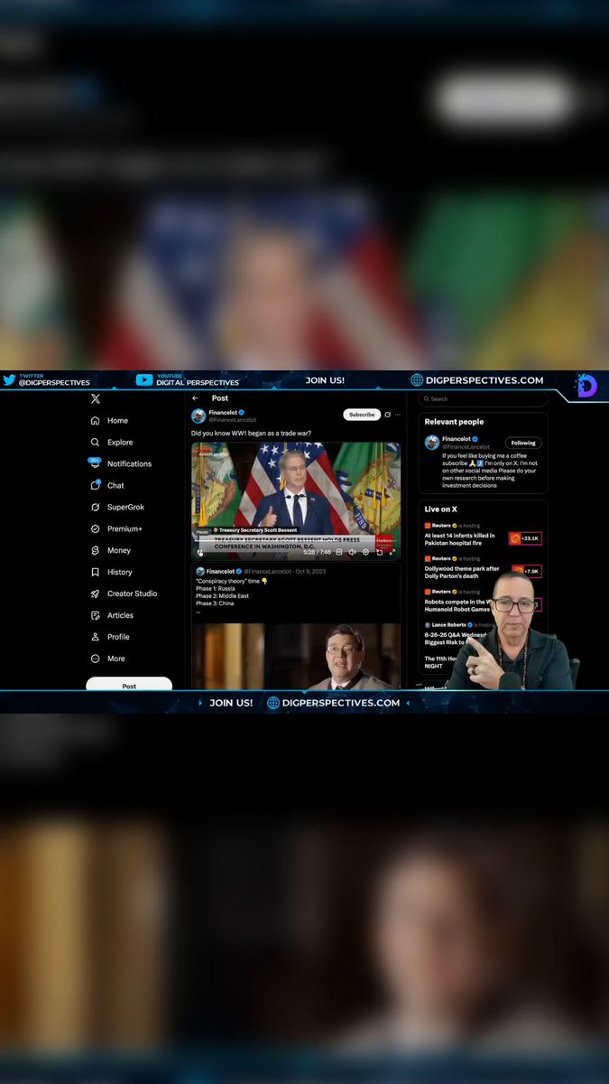
Task: Toggle picture-in-picture for the video
Action: (x=379, y=552)
